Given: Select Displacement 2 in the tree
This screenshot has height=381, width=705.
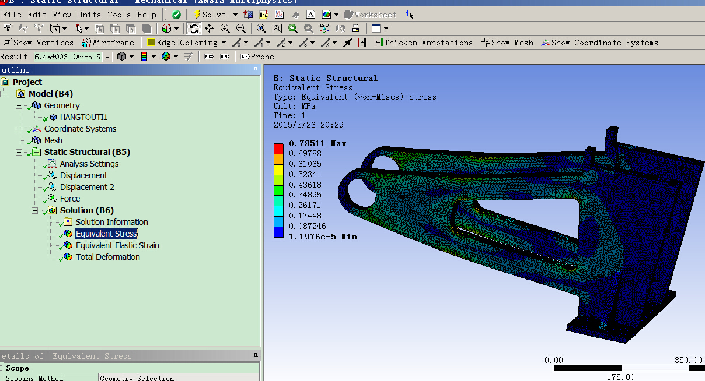Looking at the screenshot, I should tap(87, 187).
